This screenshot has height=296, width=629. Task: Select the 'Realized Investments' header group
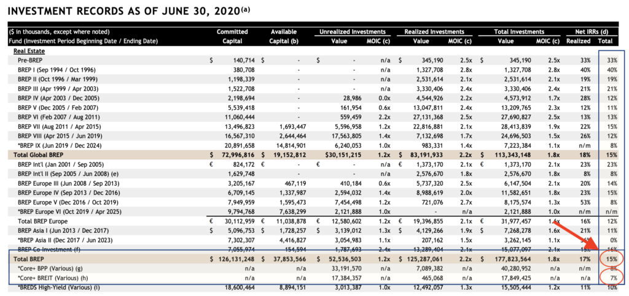point(434,32)
